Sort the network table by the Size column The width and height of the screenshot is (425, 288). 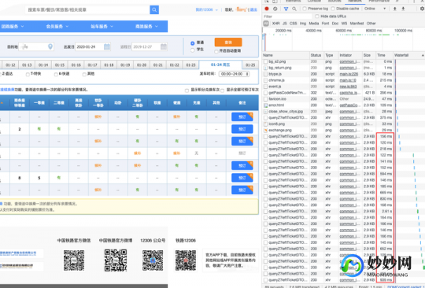tap(369, 55)
